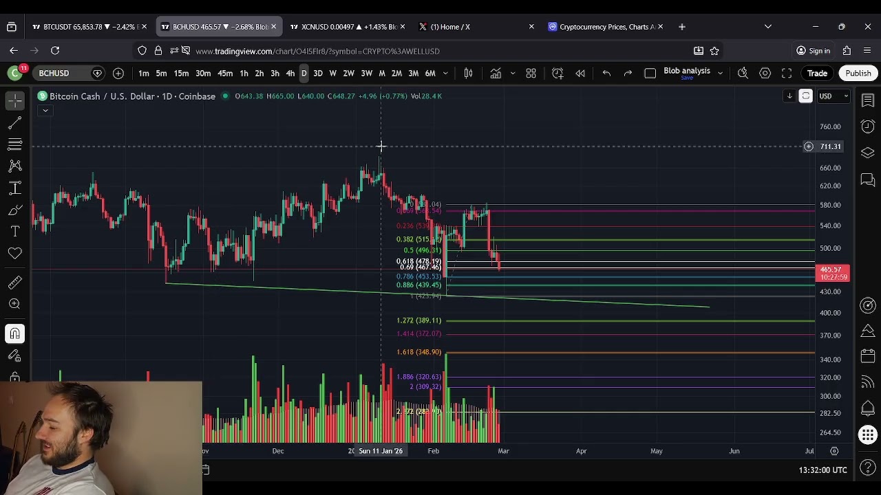Go back to previous page
Screen dimensions: 881x495
[14, 50]
